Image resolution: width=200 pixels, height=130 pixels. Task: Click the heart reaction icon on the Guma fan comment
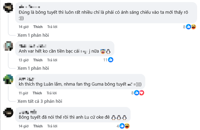[x=142, y=93]
